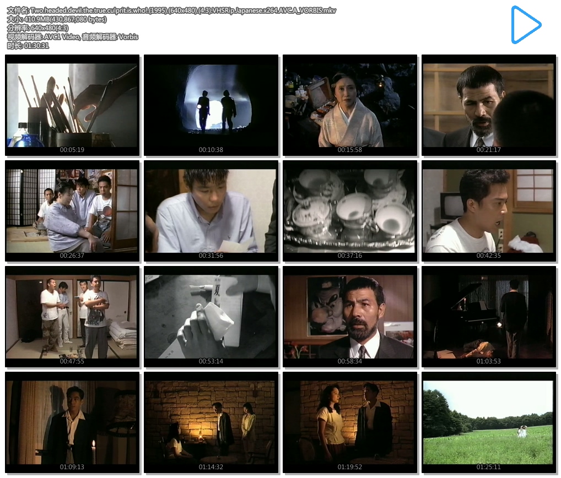
Task: Click the brick wall scene thumbnail at 01:14:32
Action: 211,422
